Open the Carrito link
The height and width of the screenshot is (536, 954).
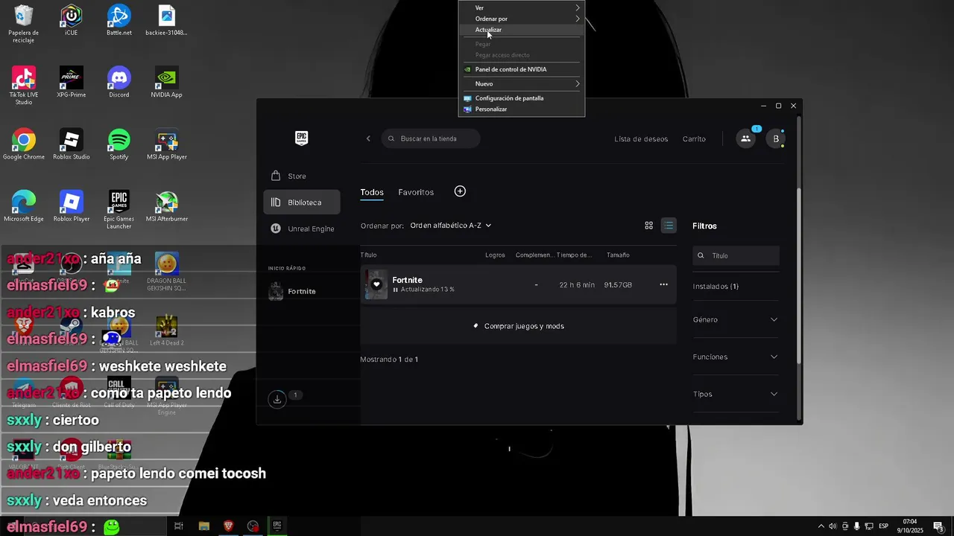pyautogui.click(x=694, y=138)
